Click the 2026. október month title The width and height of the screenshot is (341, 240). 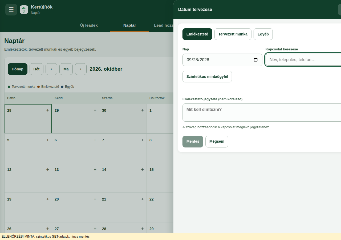coord(106,69)
